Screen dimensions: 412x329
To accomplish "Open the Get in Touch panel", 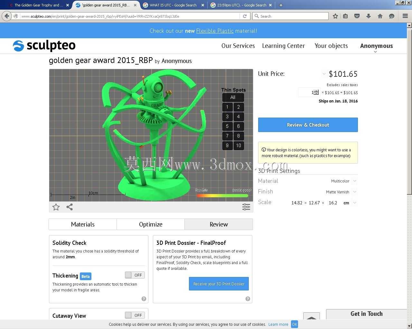I will click(367, 314).
